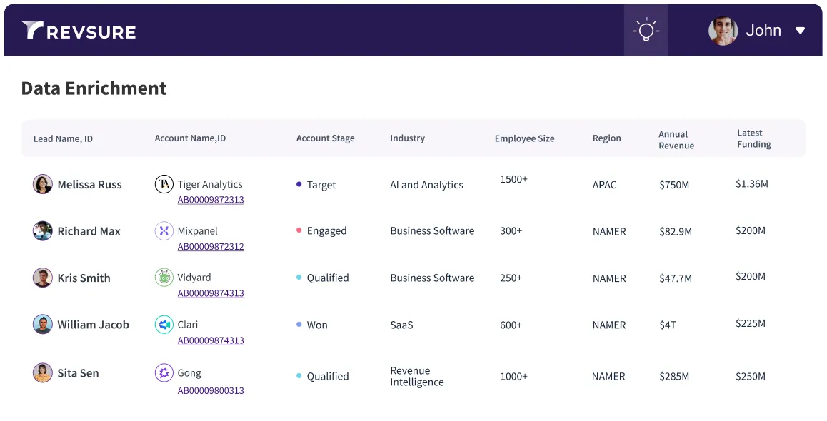
Task: Click the Revenue Intelligence industry cell
Action: [416, 376]
